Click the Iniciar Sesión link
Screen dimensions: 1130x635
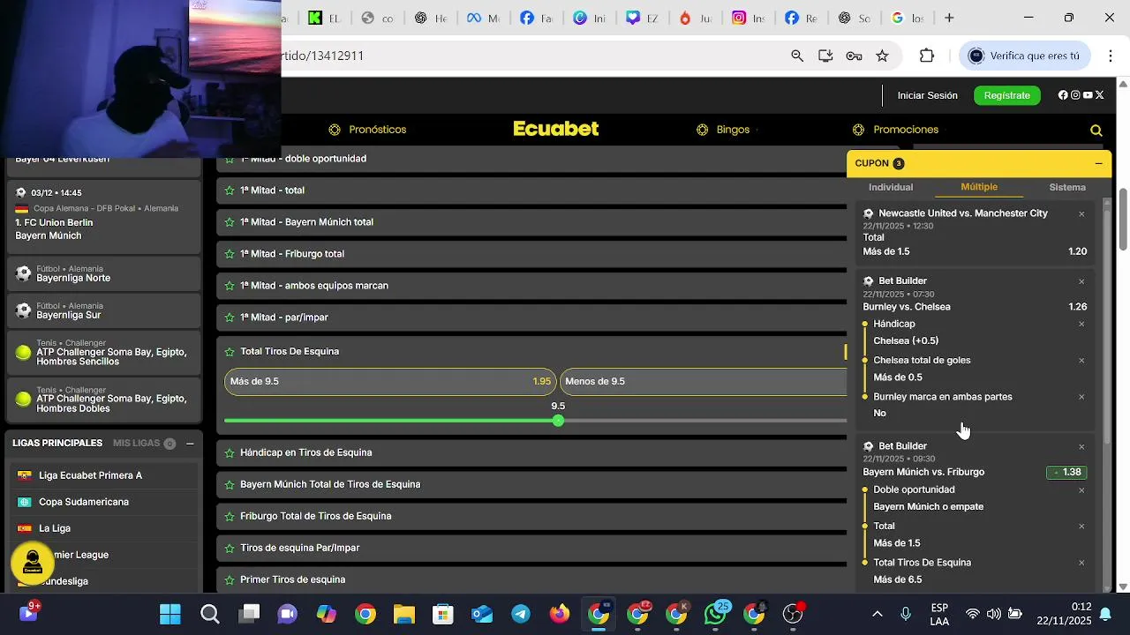(x=927, y=95)
